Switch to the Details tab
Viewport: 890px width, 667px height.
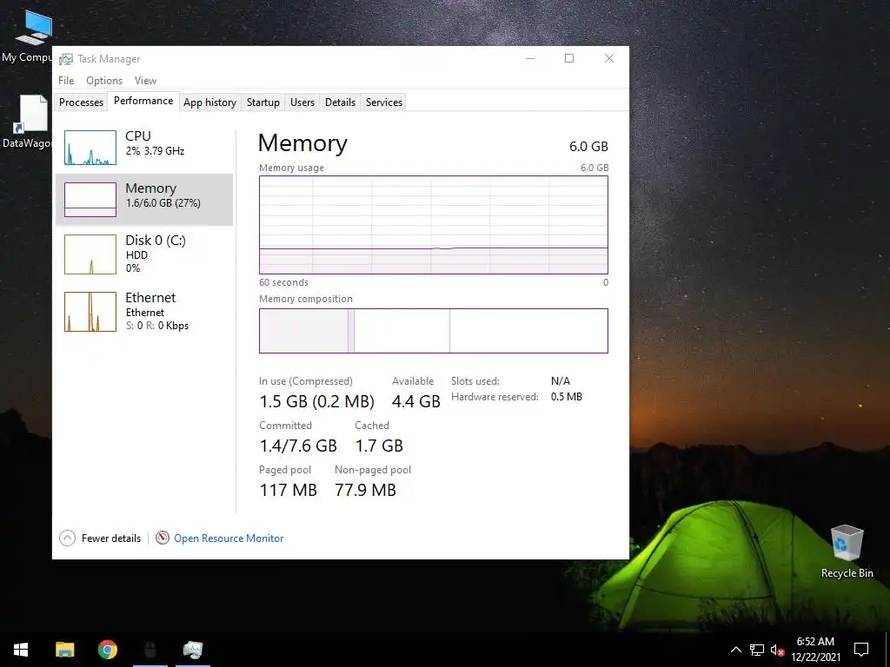coord(340,102)
